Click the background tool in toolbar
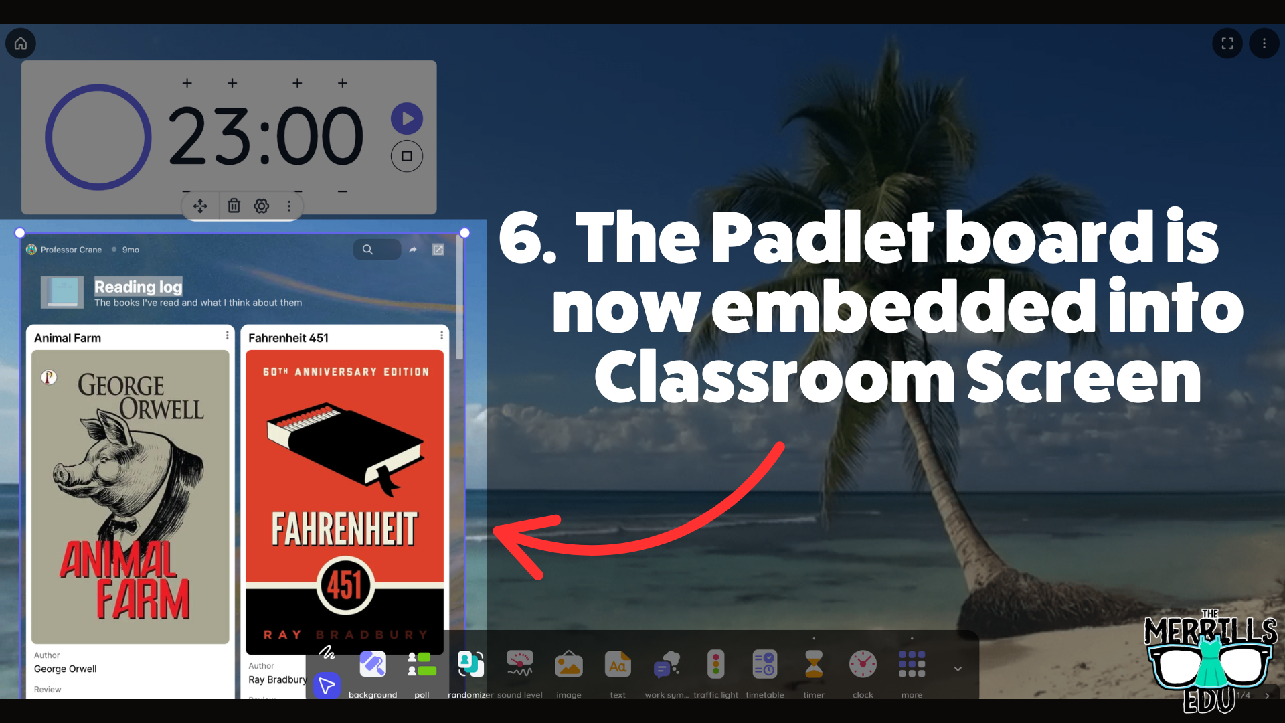Screen dimensions: 1285x723 click(371, 667)
